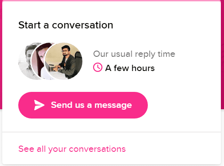The width and height of the screenshot is (224, 166).
Task: Click the Our usual reply time label
Action: coord(134,54)
